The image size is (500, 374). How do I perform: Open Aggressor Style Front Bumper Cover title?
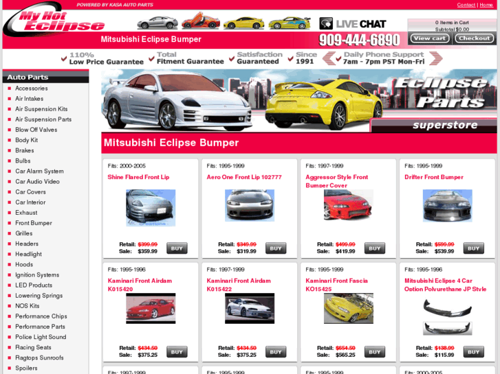coord(337,180)
